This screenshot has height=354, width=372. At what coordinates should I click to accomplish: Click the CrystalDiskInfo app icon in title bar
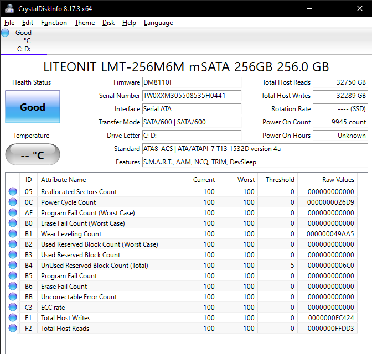[x=9, y=8]
